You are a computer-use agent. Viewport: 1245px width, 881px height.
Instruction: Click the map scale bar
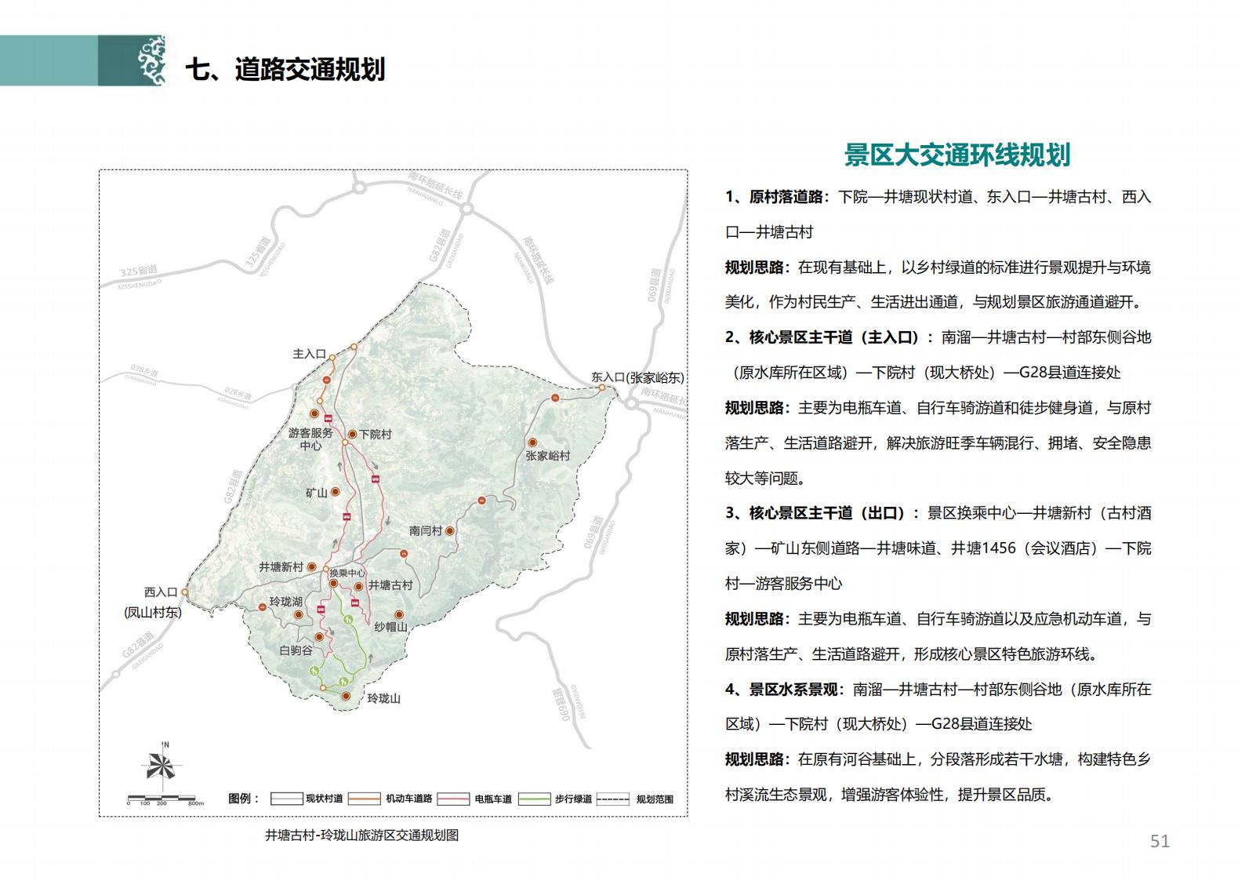coord(165,799)
